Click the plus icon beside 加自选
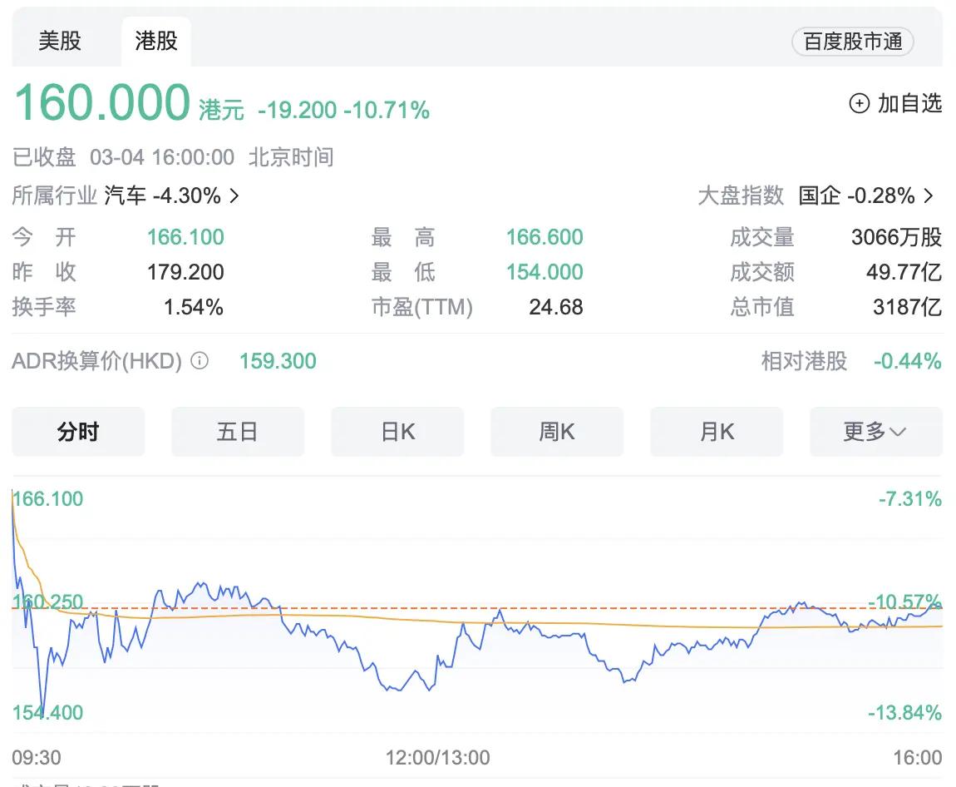The height and width of the screenshot is (787, 956). [x=859, y=103]
